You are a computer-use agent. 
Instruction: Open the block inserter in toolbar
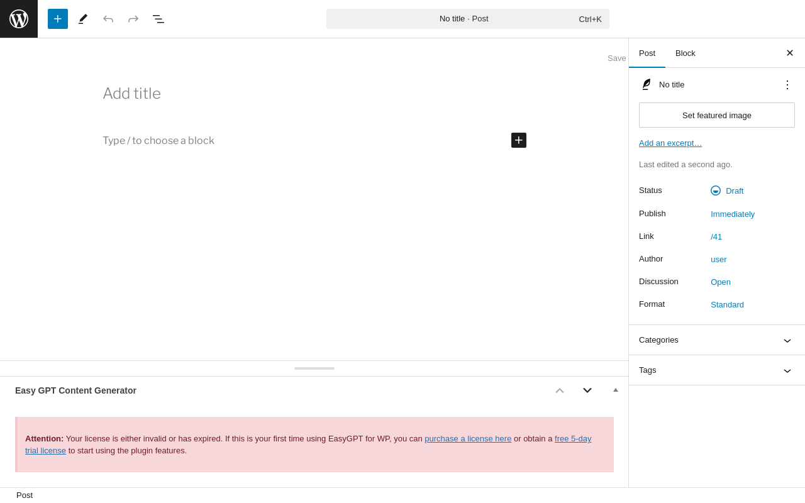click(x=58, y=19)
